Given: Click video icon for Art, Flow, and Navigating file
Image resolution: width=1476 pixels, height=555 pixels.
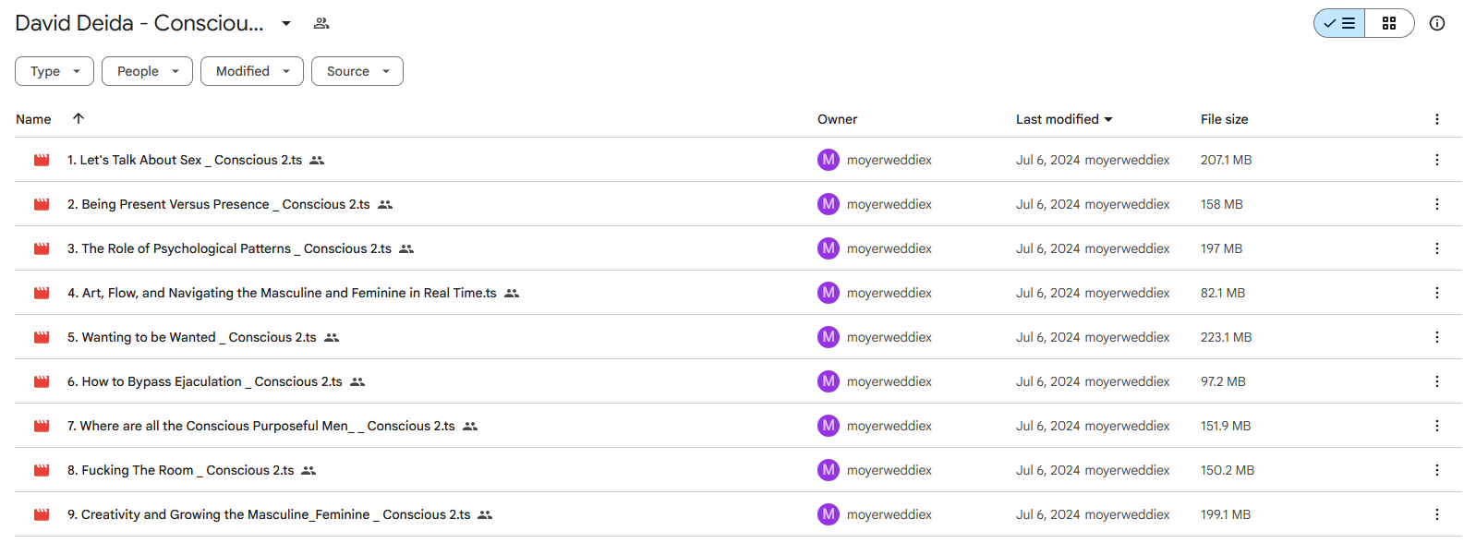Looking at the screenshot, I should point(42,293).
